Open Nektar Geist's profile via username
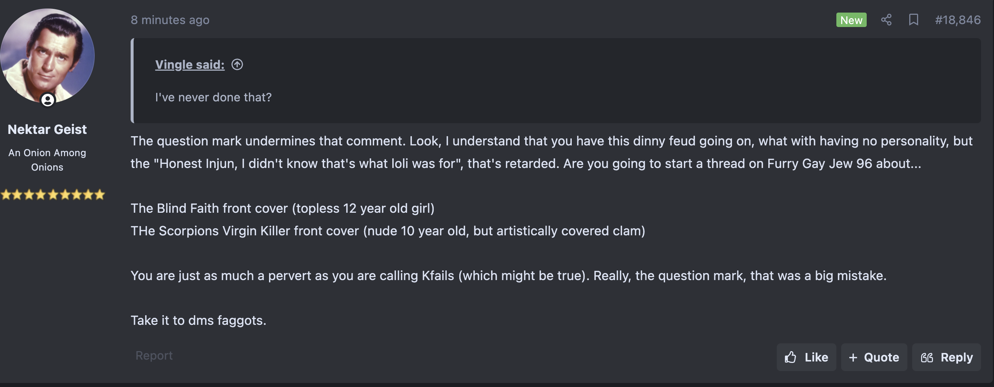This screenshot has width=994, height=387. tap(47, 129)
